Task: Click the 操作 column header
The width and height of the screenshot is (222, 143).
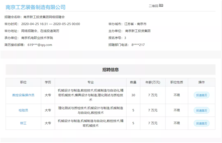Action: pyautogui.click(x=202, y=82)
